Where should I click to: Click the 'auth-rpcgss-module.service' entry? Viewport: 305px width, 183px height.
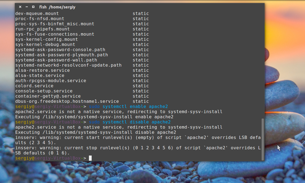tap(50, 81)
